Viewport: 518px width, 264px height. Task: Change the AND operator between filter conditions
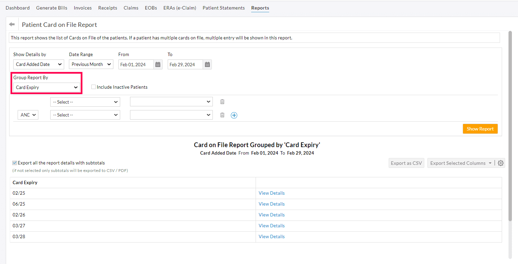tap(28, 115)
